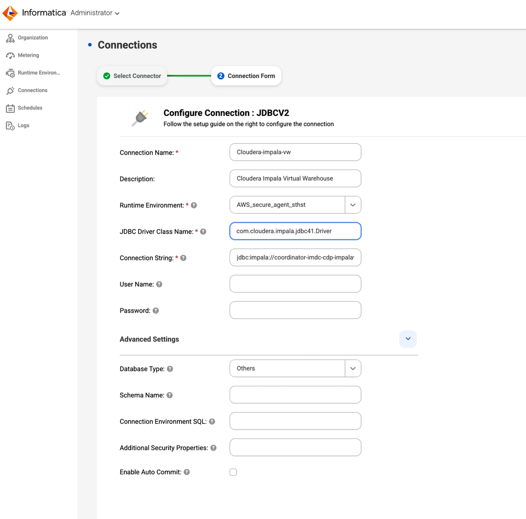Open the Schedules menu item
Screen dimensions: 526x519
30,107
